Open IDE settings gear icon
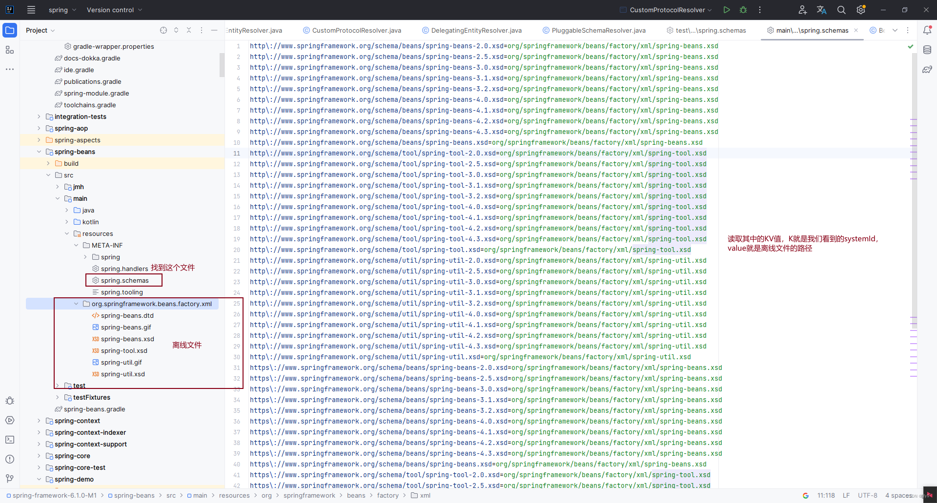The height and width of the screenshot is (503, 937). coord(861,10)
